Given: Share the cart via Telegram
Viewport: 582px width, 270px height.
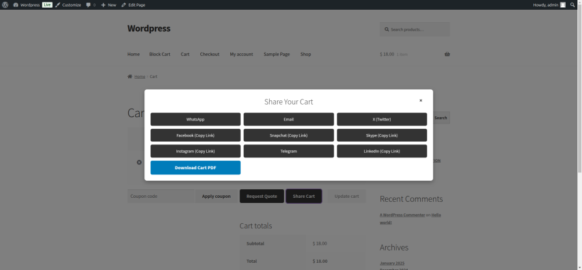Looking at the screenshot, I should pos(289,151).
